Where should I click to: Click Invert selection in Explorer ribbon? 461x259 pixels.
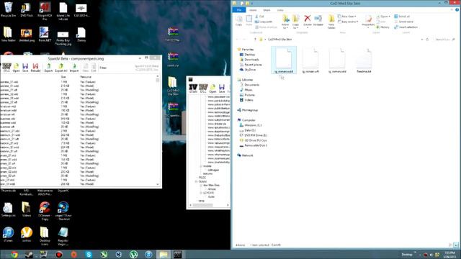[406, 27]
